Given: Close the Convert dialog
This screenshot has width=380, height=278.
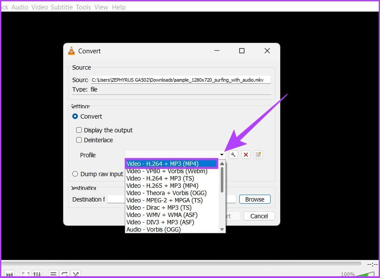Looking at the screenshot, I should [x=267, y=51].
